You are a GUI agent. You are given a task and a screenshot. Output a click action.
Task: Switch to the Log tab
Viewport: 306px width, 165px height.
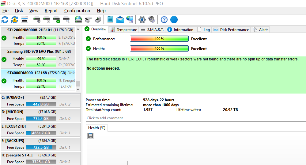point(204,29)
